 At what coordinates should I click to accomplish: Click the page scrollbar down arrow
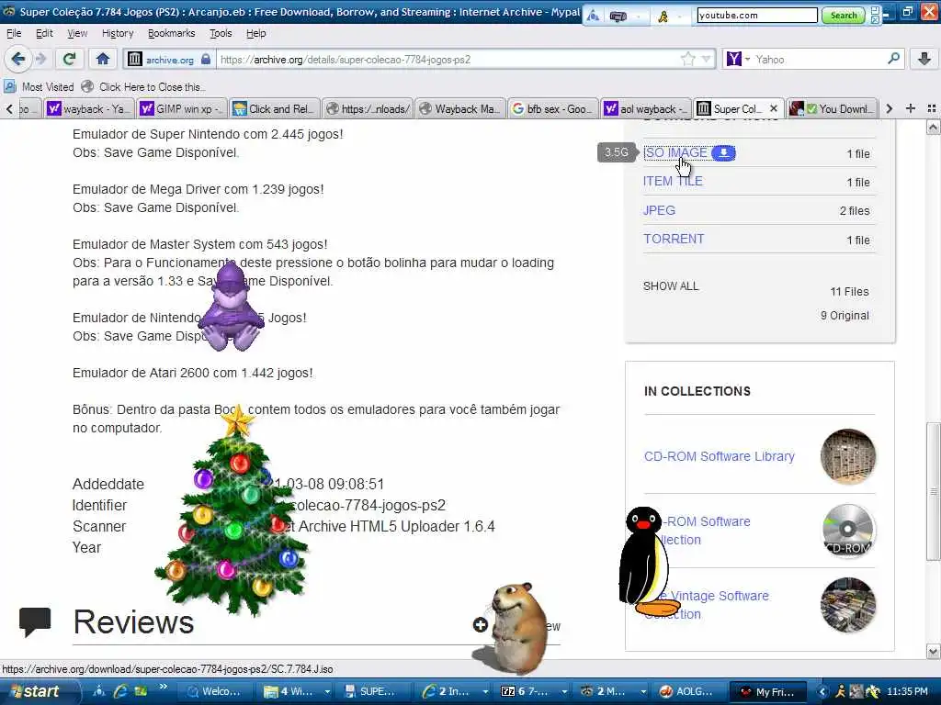pyautogui.click(x=934, y=651)
